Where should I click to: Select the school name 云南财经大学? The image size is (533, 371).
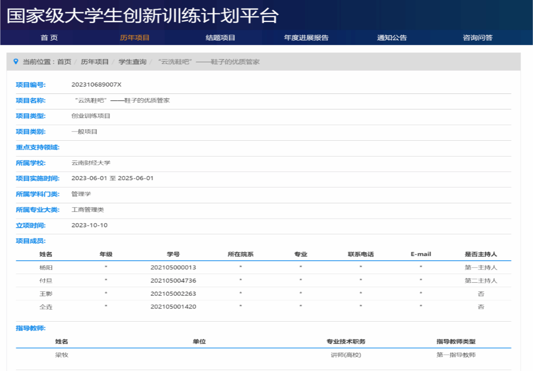click(x=91, y=163)
